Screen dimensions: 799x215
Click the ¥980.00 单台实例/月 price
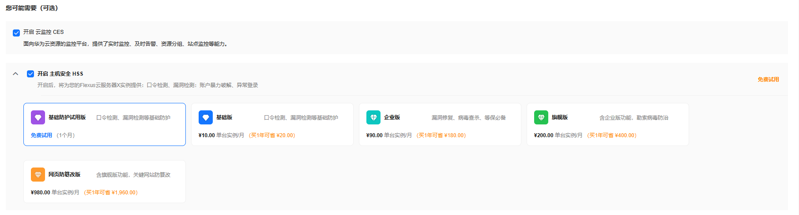[55, 193]
